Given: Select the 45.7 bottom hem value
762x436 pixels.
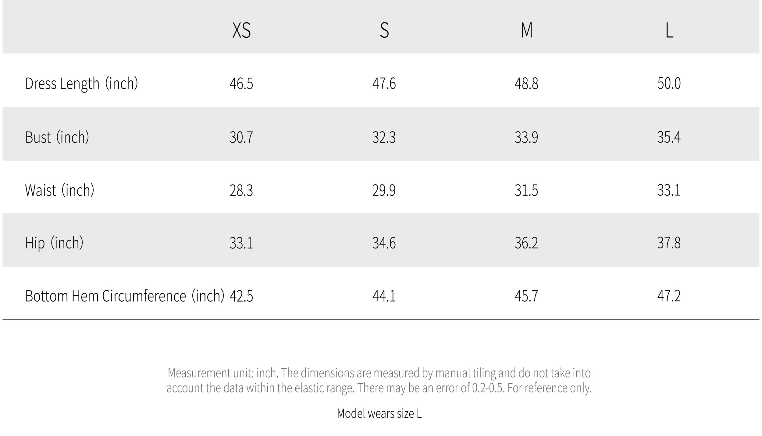Looking at the screenshot, I should [x=526, y=296].
